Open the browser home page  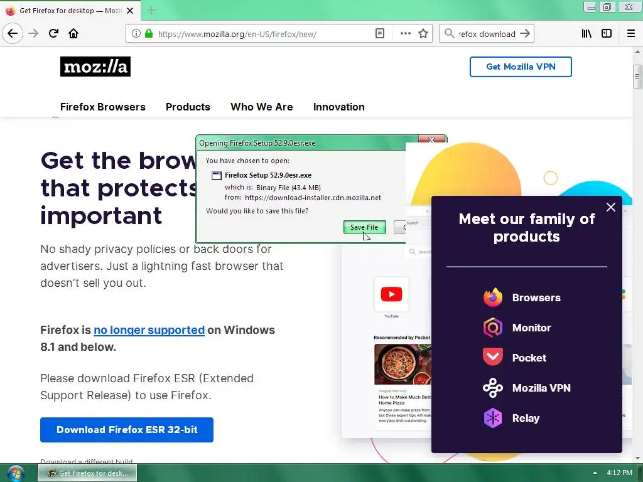coord(73,34)
